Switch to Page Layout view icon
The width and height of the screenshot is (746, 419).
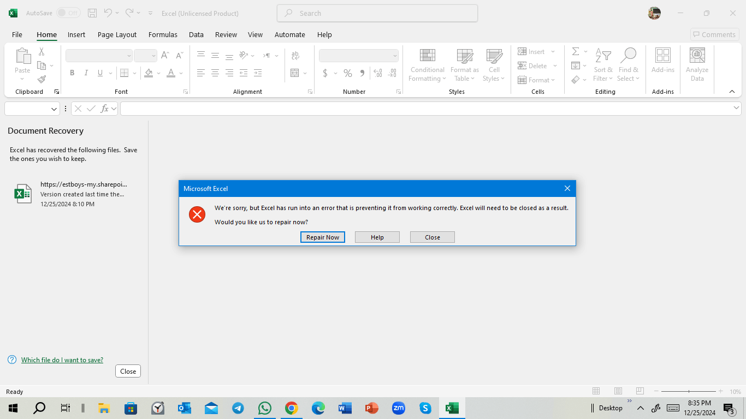pos(618,391)
